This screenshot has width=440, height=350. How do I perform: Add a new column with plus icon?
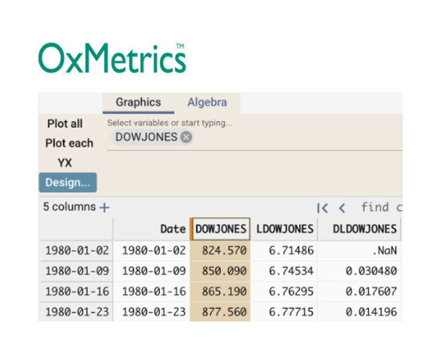(104, 208)
